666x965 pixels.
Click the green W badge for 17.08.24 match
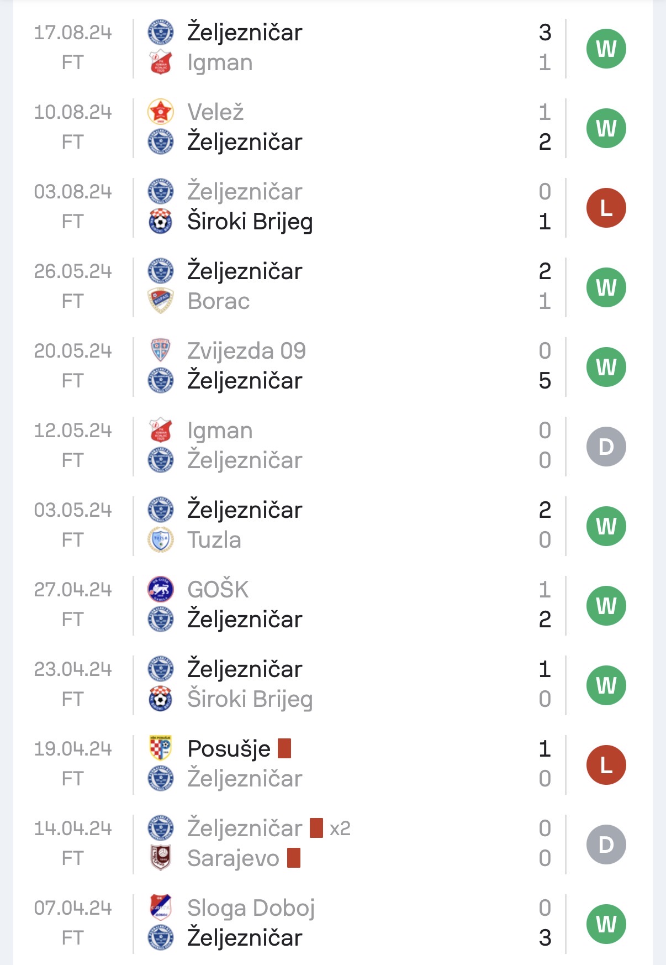tap(606, 49)
